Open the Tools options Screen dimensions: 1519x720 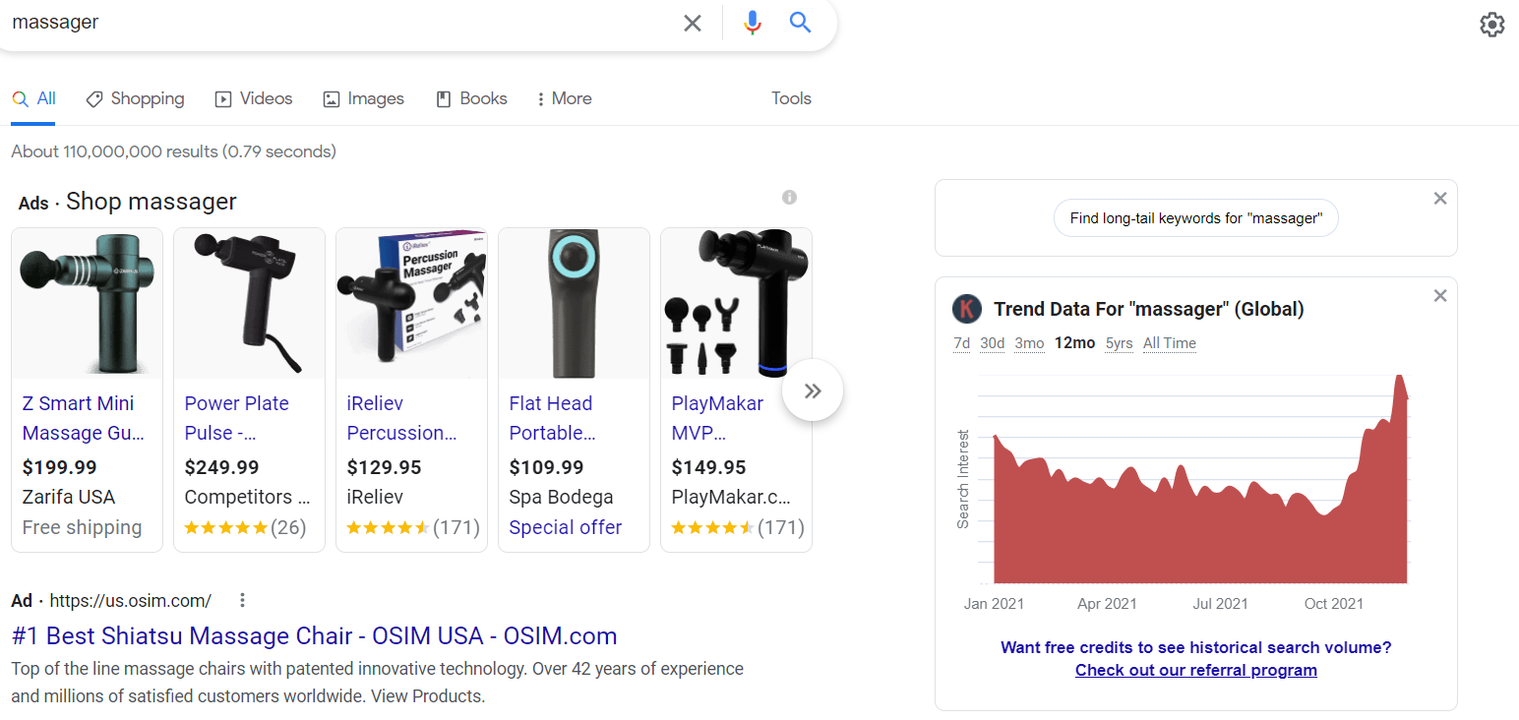point(791,98)
